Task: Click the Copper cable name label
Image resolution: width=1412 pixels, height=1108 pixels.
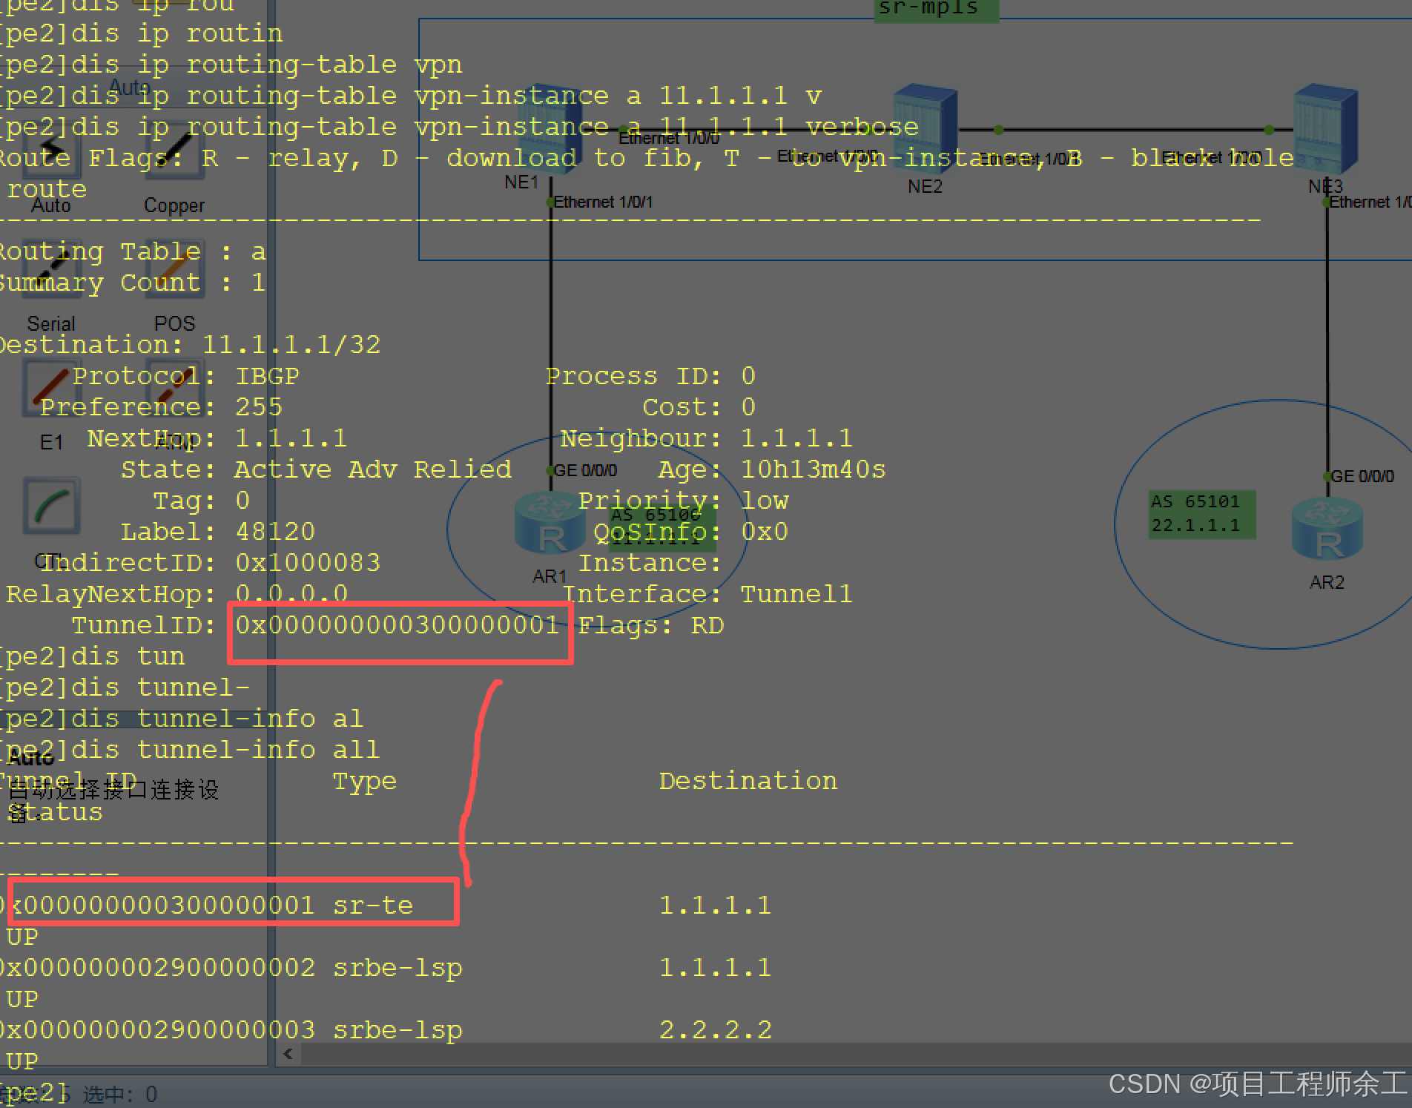Action: [174, 205]
